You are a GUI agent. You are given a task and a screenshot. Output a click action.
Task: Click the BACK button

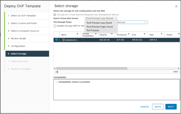[x=158, y=107]
